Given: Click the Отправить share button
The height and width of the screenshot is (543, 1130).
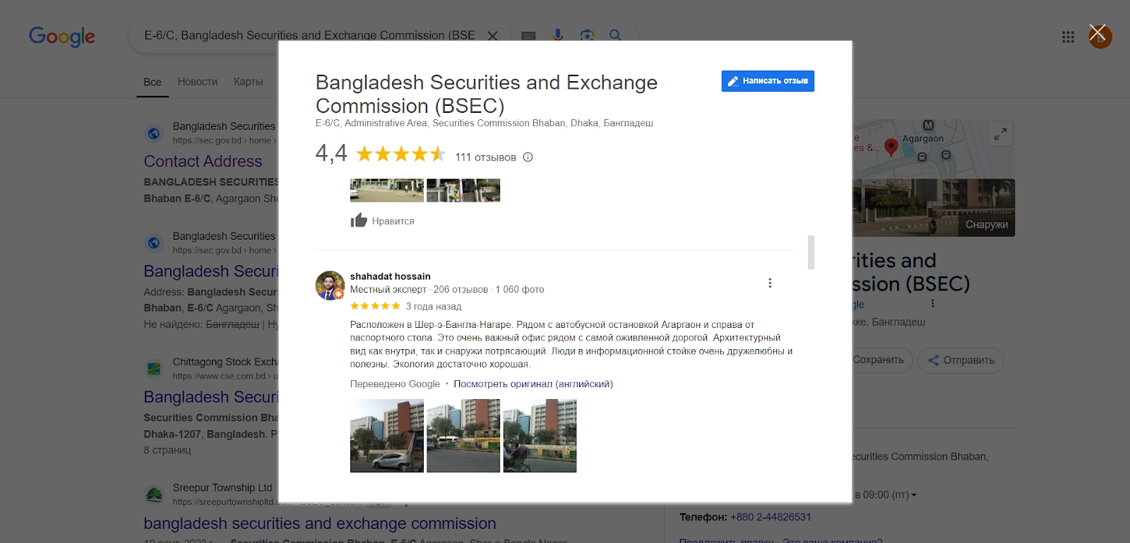Looking at the screenshot, I should point(961,360).
